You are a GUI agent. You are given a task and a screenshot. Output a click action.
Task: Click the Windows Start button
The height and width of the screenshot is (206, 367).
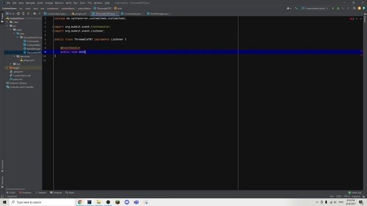[5, 202]
